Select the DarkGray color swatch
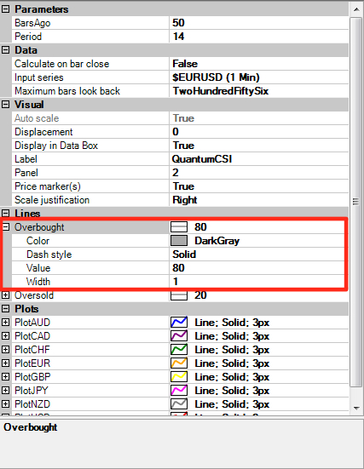The image size is (364, 469). click(x=179, y=241)
